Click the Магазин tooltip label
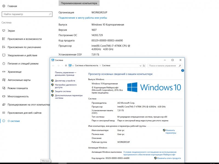This screenshot has width=219, height=164. click(x=46, y=161)
